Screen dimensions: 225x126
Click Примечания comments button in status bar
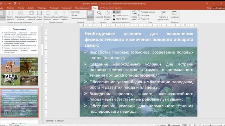click(174, 125)
